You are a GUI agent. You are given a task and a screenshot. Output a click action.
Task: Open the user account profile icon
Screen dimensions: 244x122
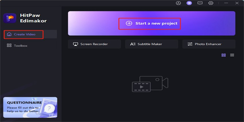pyautogui.click(x=178, y=3)
